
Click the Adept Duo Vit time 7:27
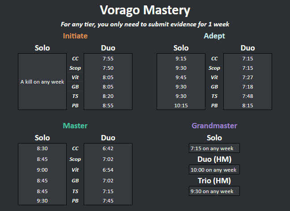[x=247, y=77]
